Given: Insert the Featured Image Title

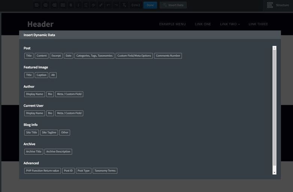Looking at the screenshot, I should click(x=29, y=75).
